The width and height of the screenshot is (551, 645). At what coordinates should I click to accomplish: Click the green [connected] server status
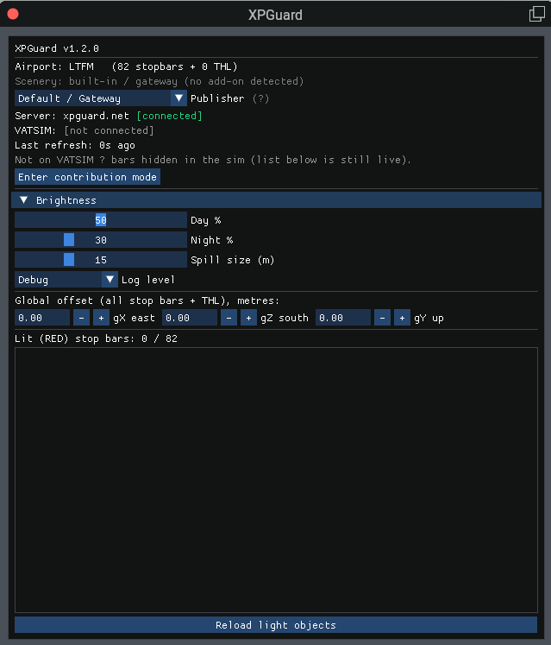169,116
